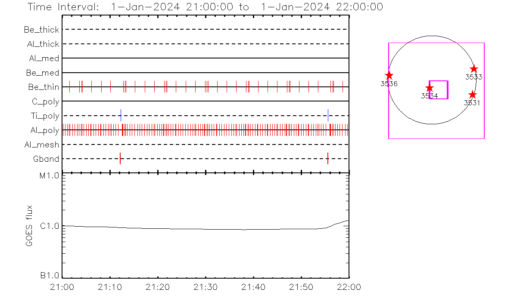
Task: Click the Gband filter label
Action: [x=47, y=159]
